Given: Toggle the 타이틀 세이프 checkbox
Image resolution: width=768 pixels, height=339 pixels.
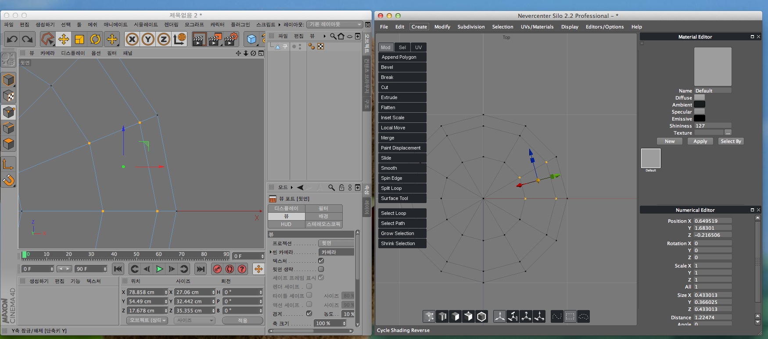Looking at the screenshot, I should (x=309, y=296).
